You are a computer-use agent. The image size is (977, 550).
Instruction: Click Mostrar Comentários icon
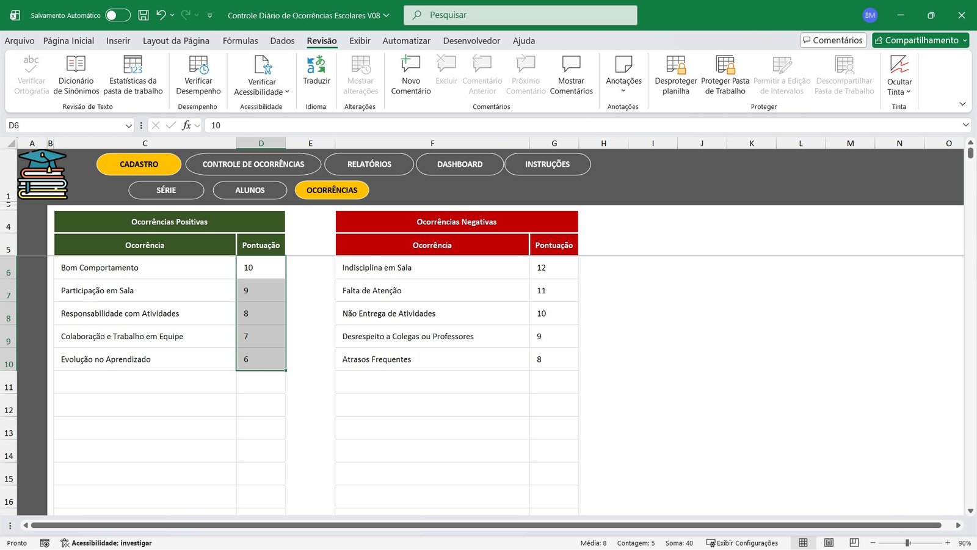click(571, 65)
